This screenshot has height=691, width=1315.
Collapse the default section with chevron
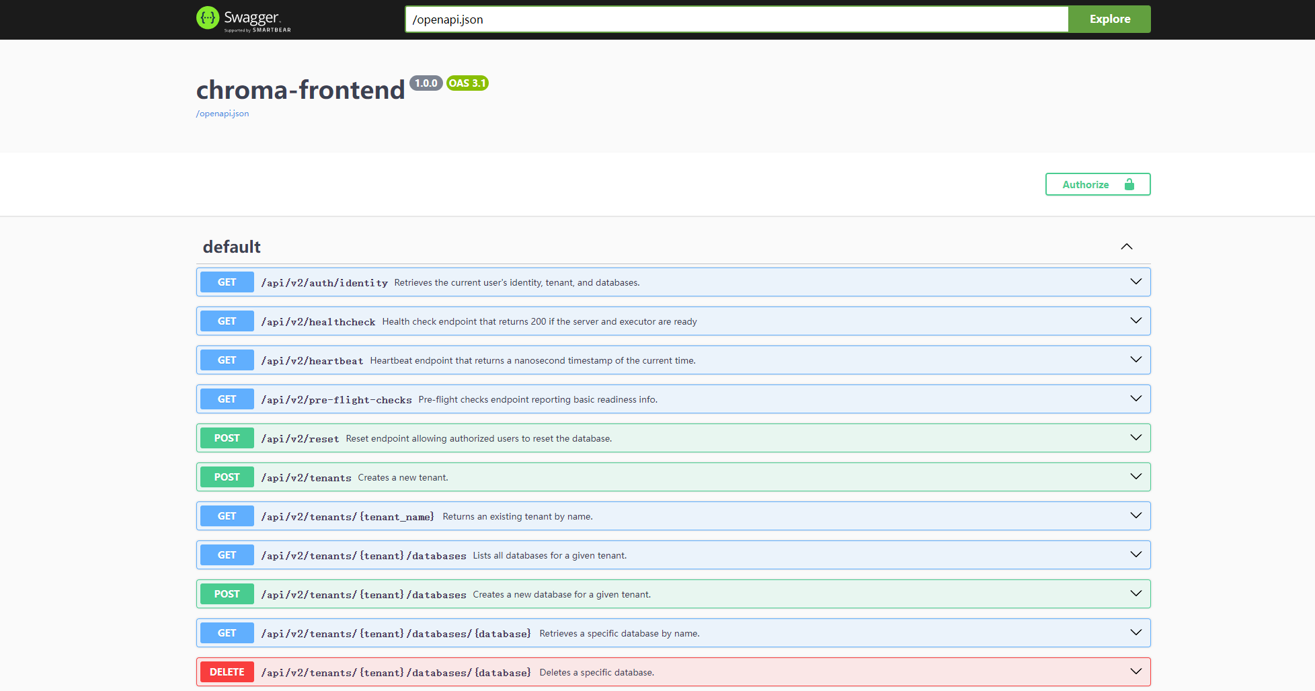click(x=1127, y=247)
